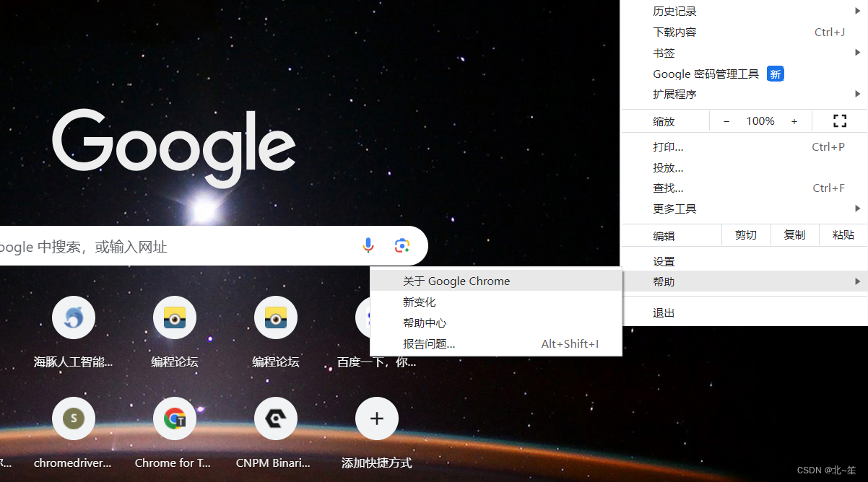Open 帮助中心 from the submenu

point(496,323)
